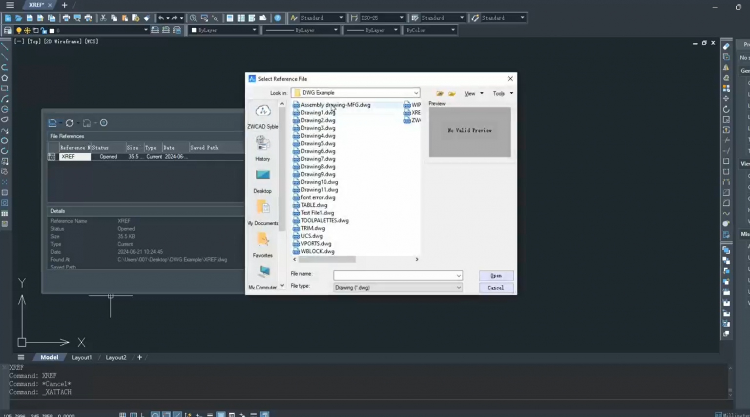Click the ZWCAD cloud icon in dialog sidebar
Viewport: 750px width, 417px height.
[x=263, y=111]
